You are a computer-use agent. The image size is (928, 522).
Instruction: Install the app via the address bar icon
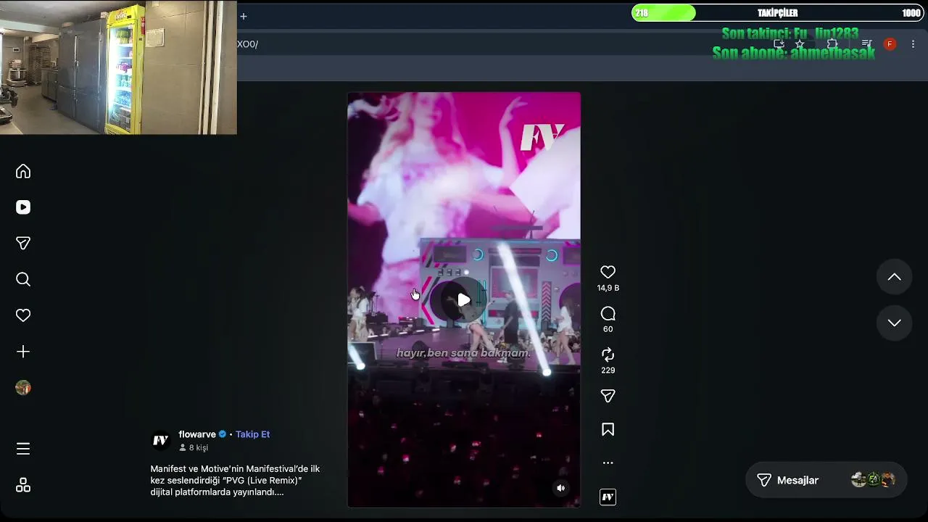click(x=779, y=44)
